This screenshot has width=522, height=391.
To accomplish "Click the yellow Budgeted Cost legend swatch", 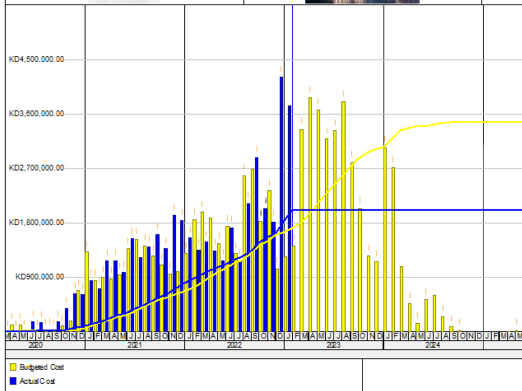I will point(13,367).
